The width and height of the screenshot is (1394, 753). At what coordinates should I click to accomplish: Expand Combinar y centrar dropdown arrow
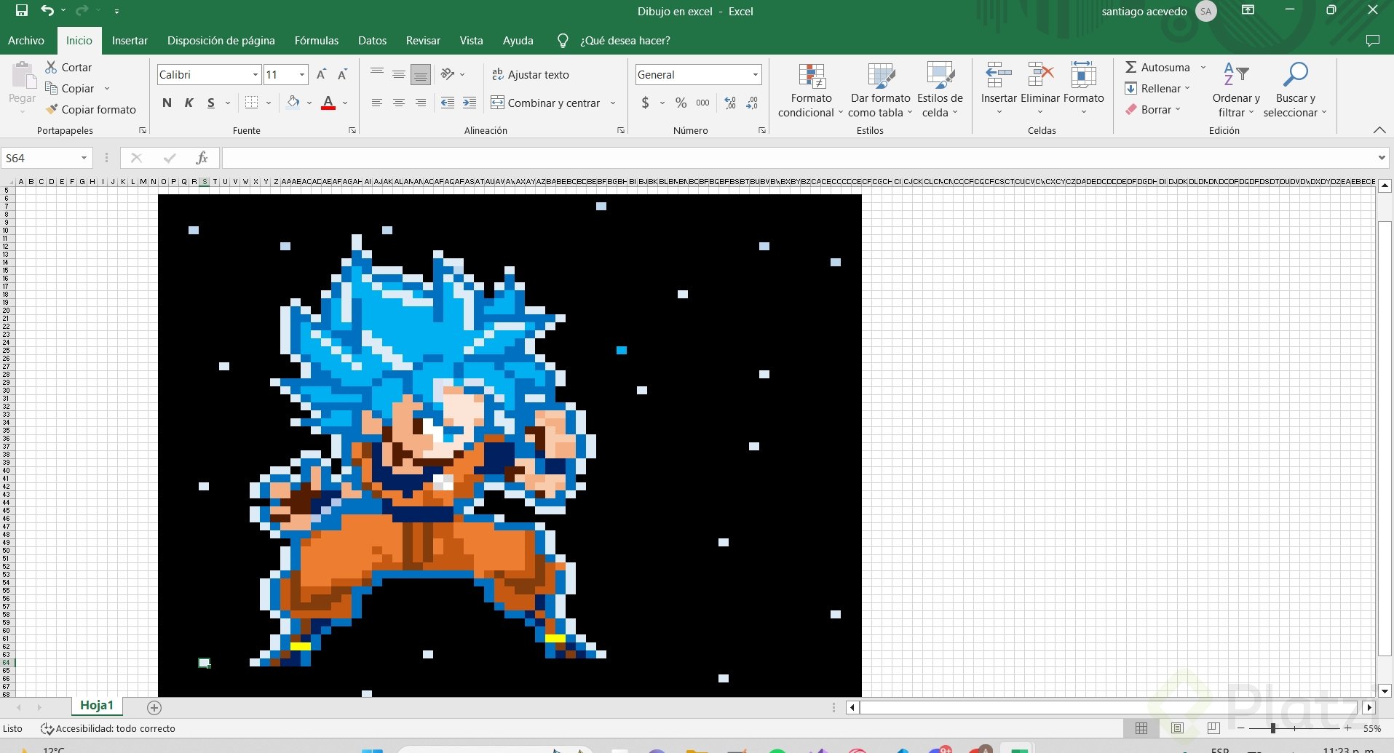pos(613,103)
